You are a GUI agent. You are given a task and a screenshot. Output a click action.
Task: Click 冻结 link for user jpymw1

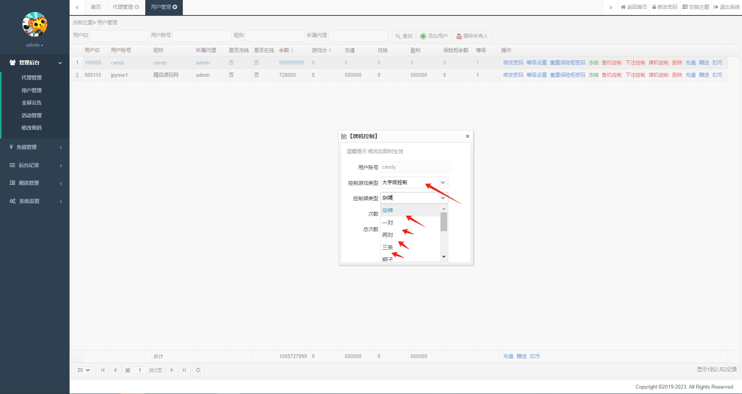593,75
